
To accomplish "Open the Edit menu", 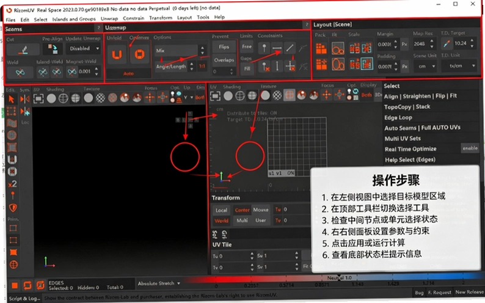I will pos(25,20).
